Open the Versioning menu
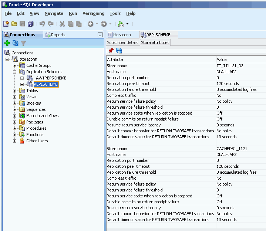This screenshot has height=231, width=266. coord(94,13)
